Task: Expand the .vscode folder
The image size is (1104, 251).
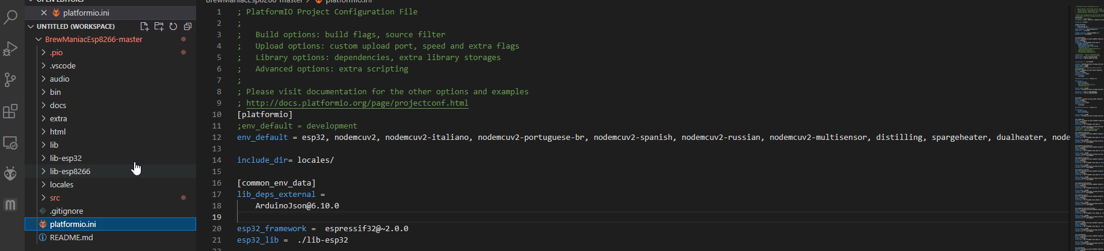Action: click(x=43, y=65)
